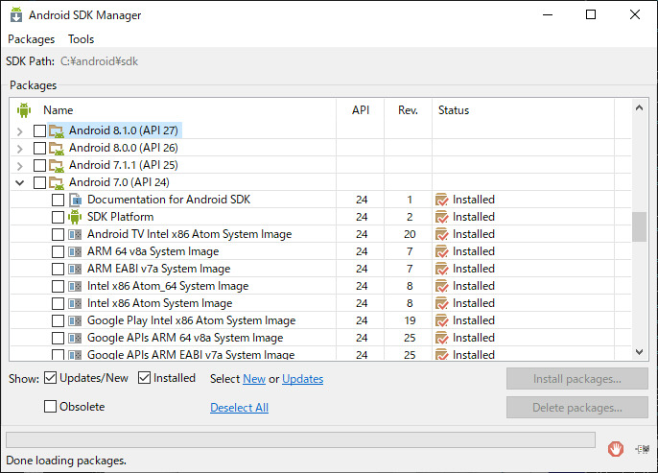Click the Documentation for Android SDK icon
658x473 pixels.
pos(76,200)
